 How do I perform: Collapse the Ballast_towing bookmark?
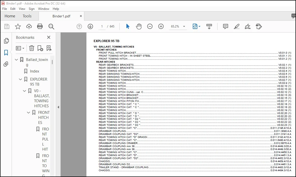[16, 60]
